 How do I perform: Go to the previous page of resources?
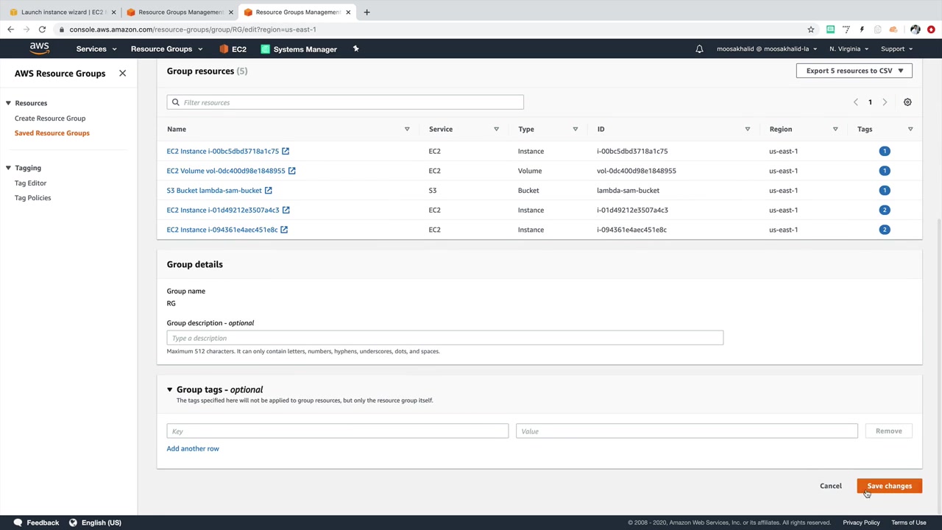[855, 102]
